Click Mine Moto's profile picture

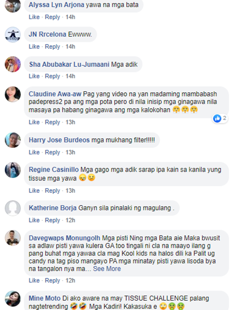[x=13, y=299]
